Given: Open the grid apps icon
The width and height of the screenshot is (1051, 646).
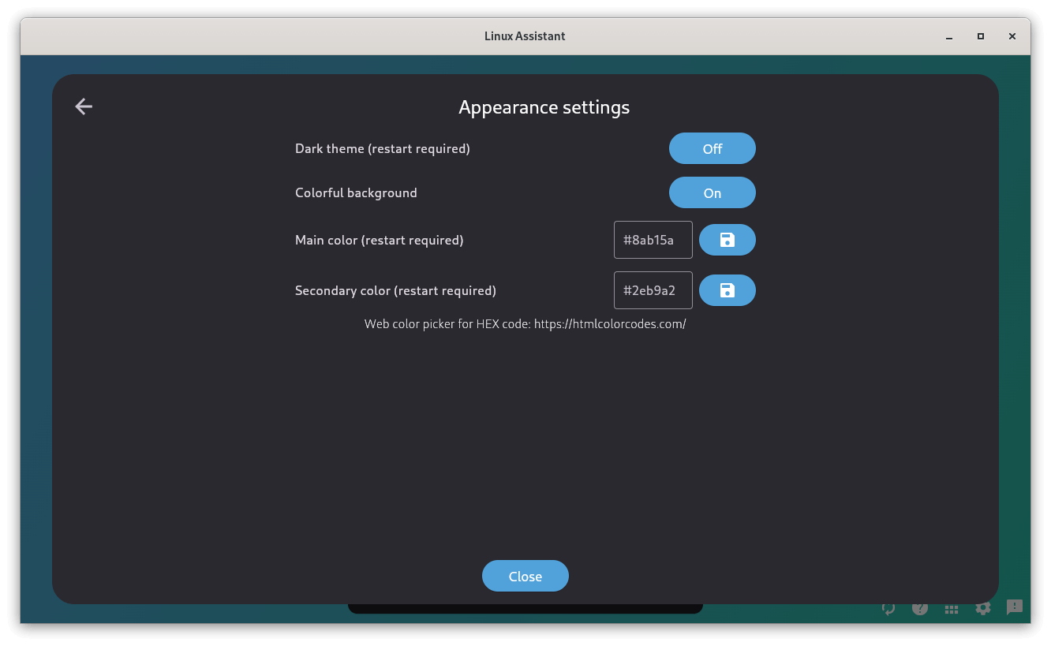Looking at the screenshot, I should coord(952,608).
